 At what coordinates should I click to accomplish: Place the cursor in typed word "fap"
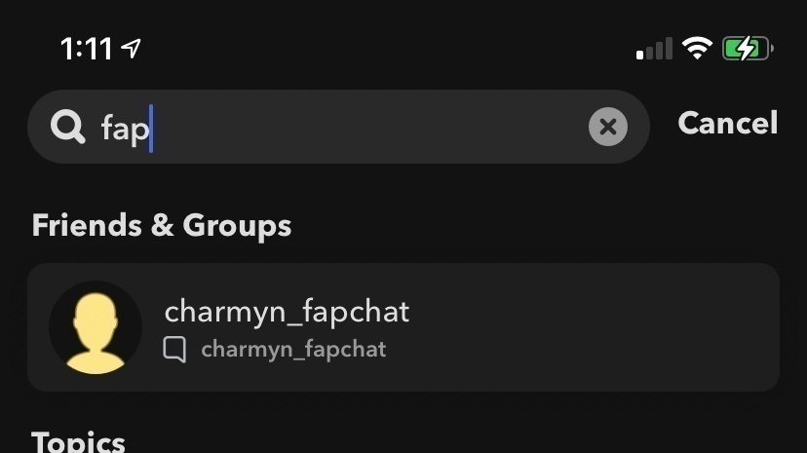tap(124, 128)
